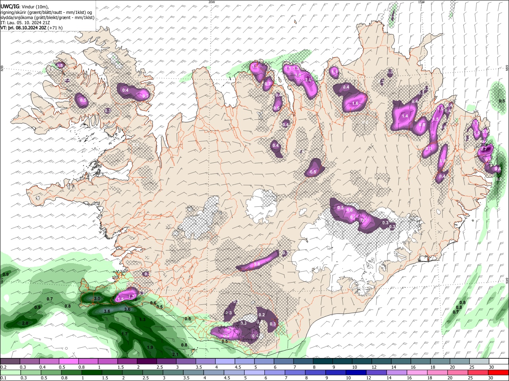This screenshot has height=381, width=509.
Task: Select the grey-teal swatch labeled 16 in the top legend row
Action: click(x=421, y=362)
